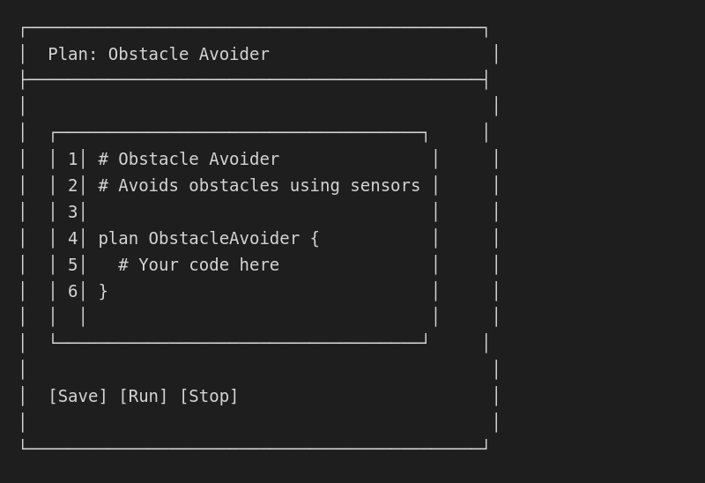Viewport: 705px width, 483px height.
Task: Place cursor on the empty line 3
Action: pos(256,212)
